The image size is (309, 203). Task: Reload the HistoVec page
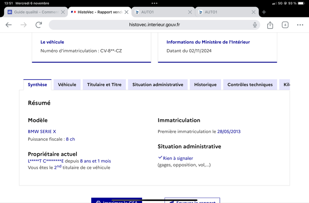[x=39, y=25]
